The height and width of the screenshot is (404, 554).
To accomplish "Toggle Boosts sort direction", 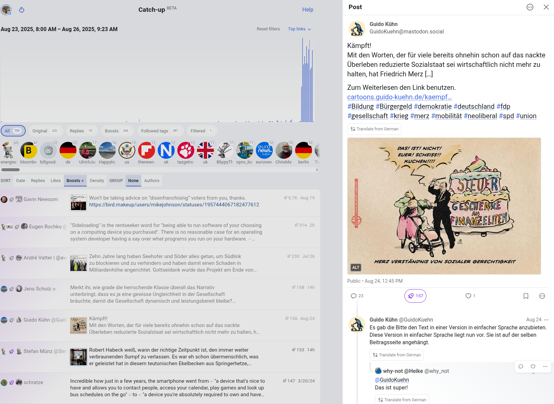I will [x=75, y=181].
